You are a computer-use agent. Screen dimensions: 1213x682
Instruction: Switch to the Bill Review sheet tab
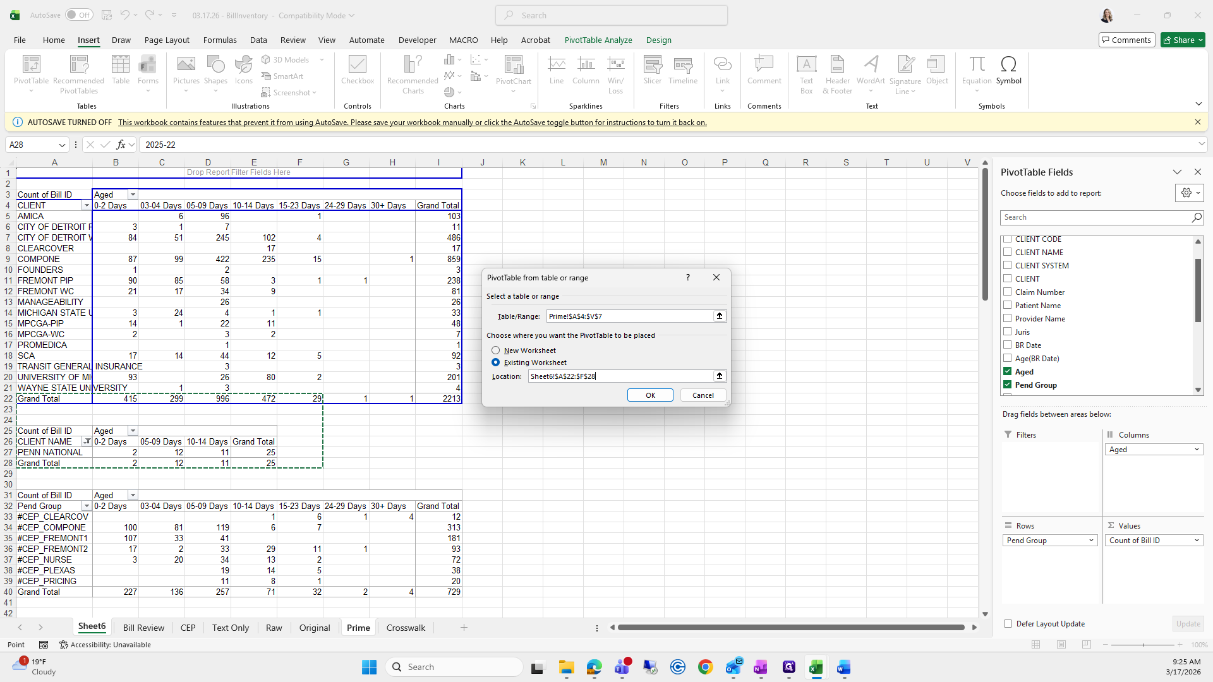pyautogui.click(x=143, y=628)
